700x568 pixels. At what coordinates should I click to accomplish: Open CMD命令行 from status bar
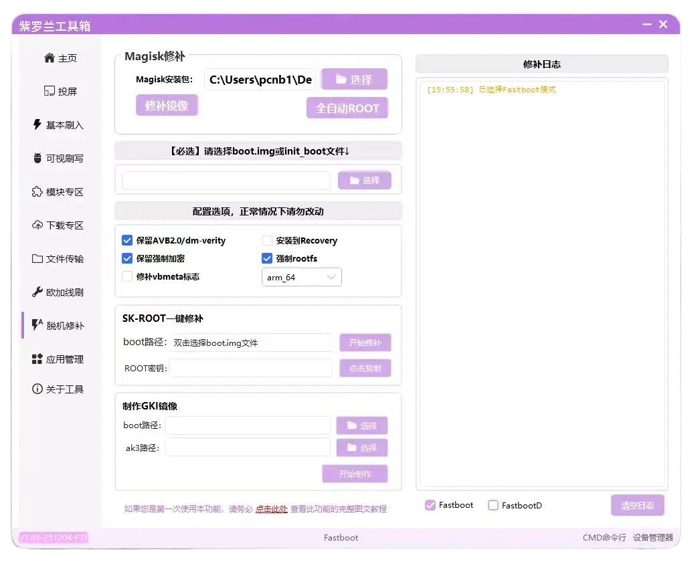pos(603,537)
